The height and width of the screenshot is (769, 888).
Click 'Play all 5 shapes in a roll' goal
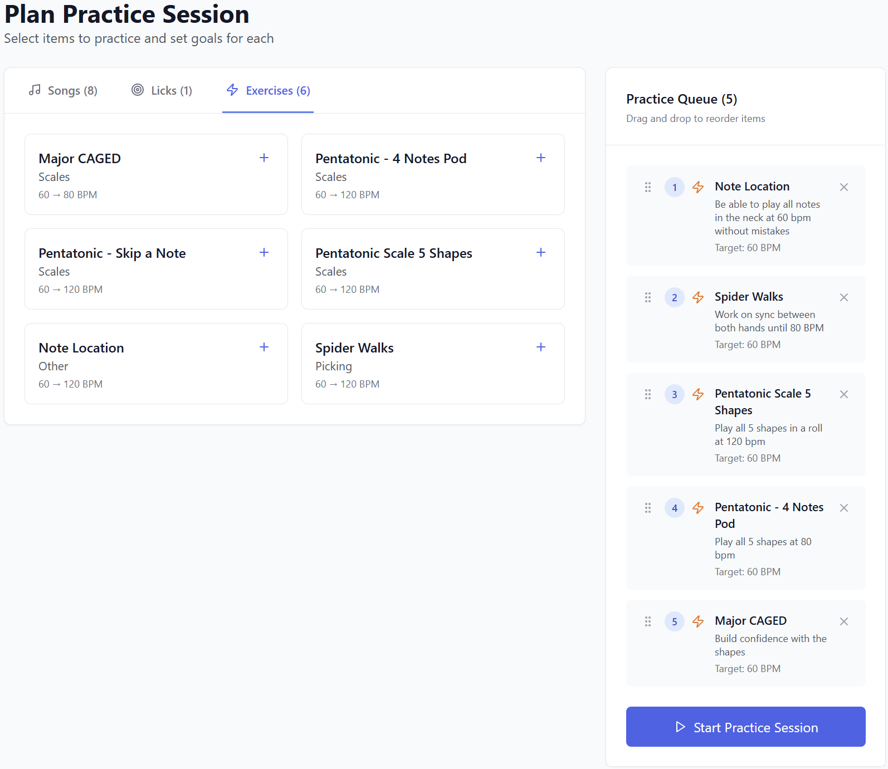[x=769, y=435]
